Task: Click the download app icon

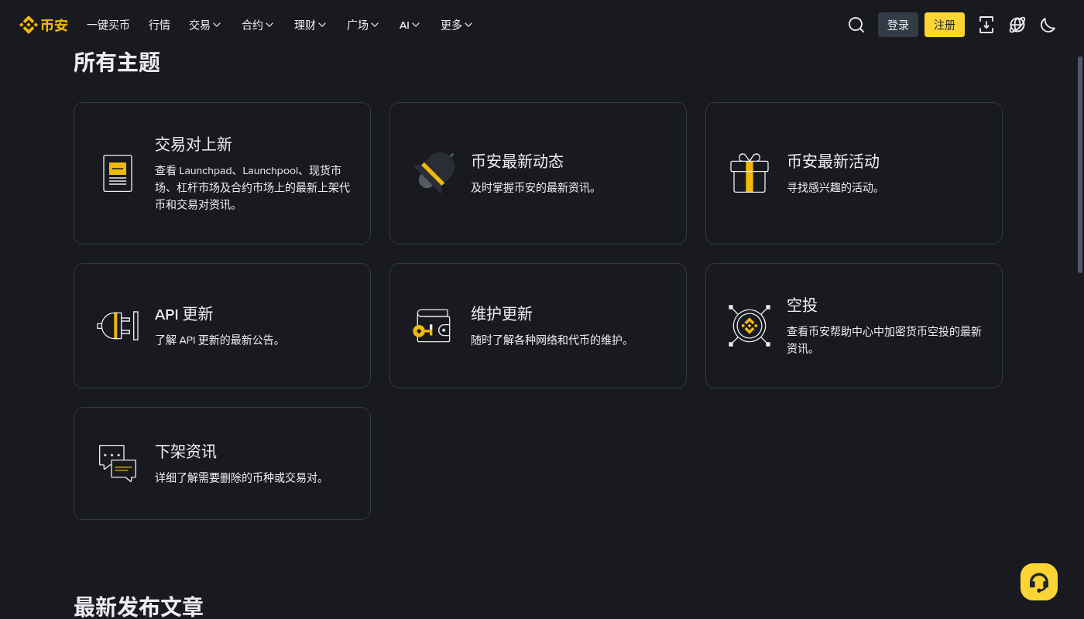Action: pos(986,25)
